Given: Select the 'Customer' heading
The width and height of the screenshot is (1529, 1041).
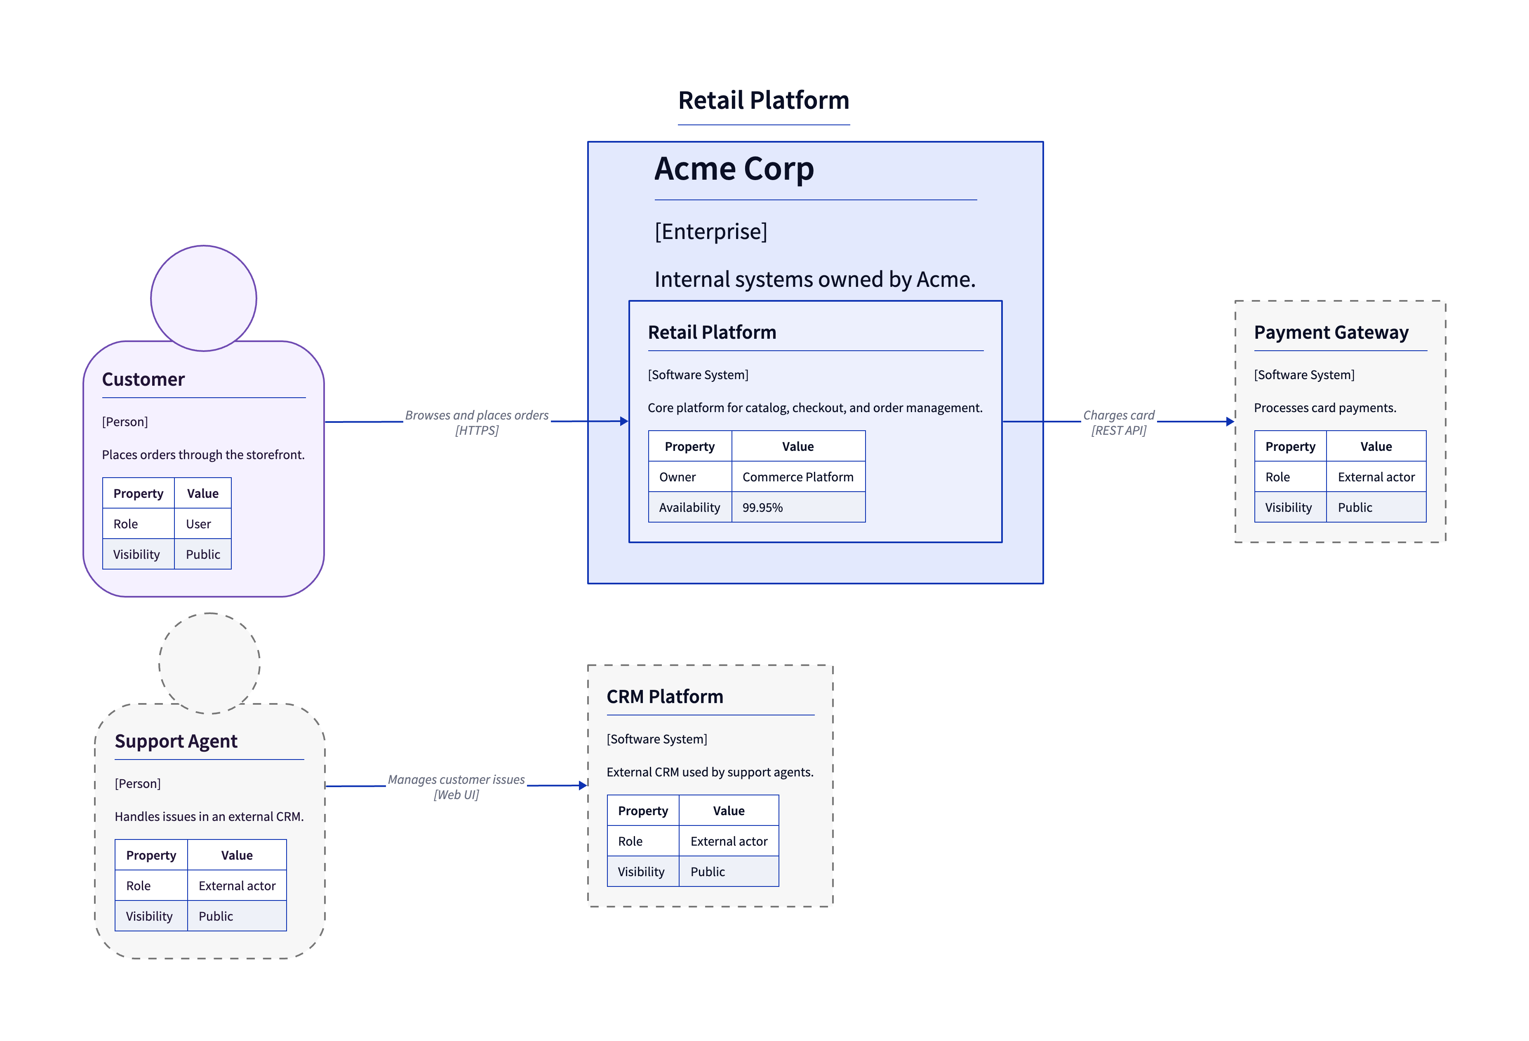Looking at the screenshot, I should coord(143,380).
